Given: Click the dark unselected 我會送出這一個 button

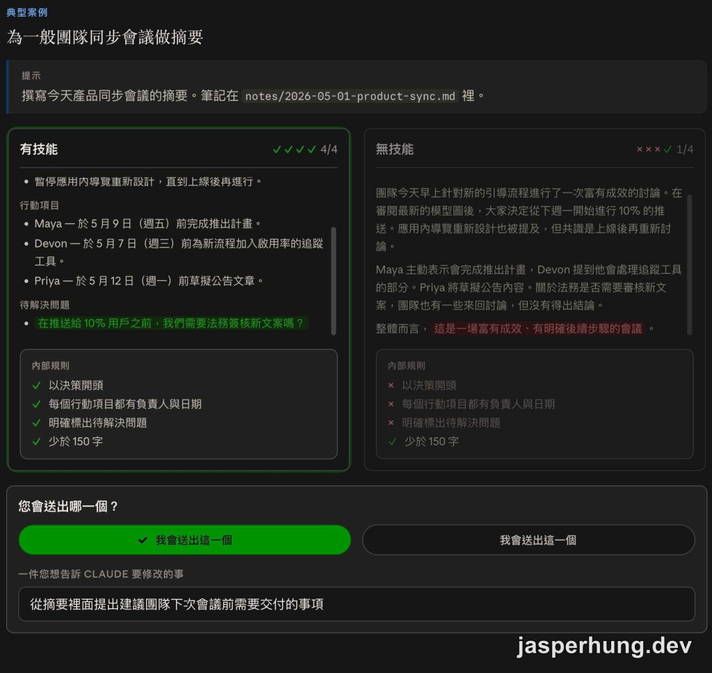Looking at the screenshot, I should point(528,540).
